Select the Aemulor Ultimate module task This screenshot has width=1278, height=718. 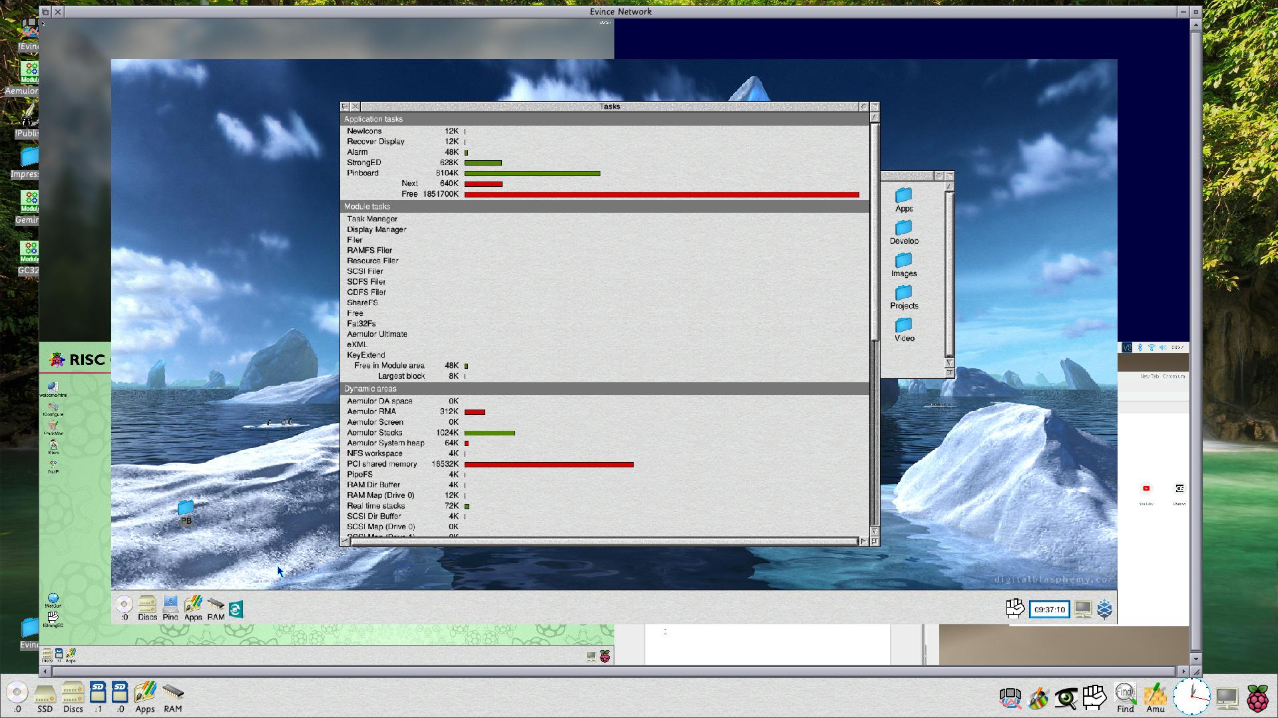point(377,334)
